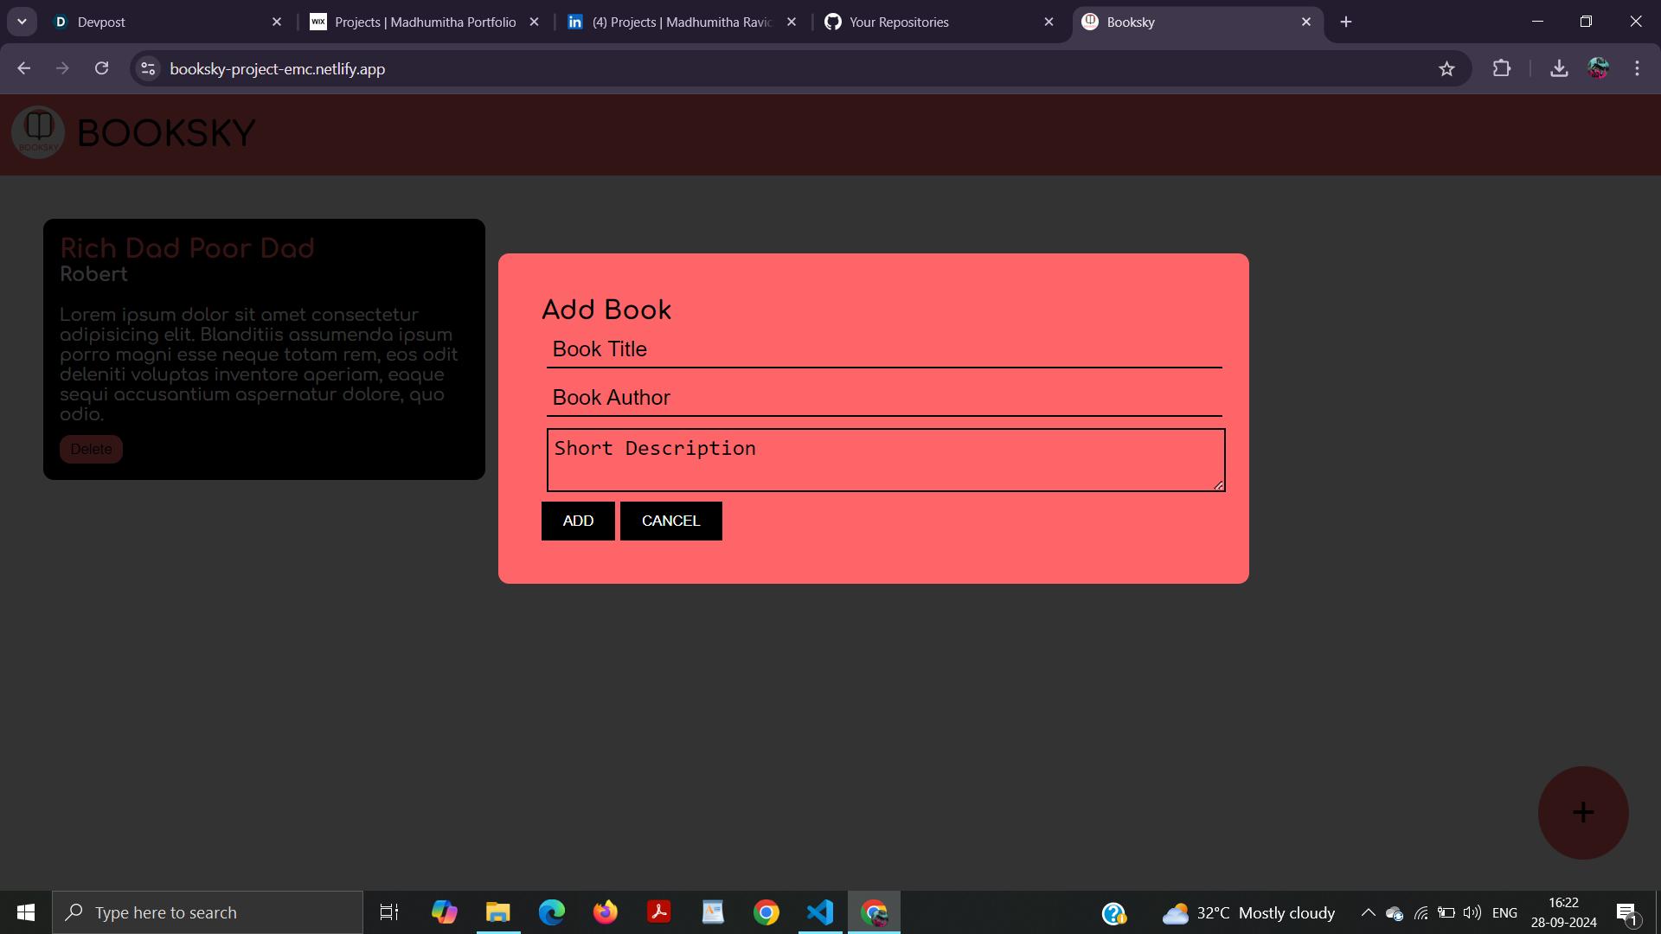Open the hidden icons tray chevron
This screenshot has height=934, width=1661.
tap(1369, 912)
